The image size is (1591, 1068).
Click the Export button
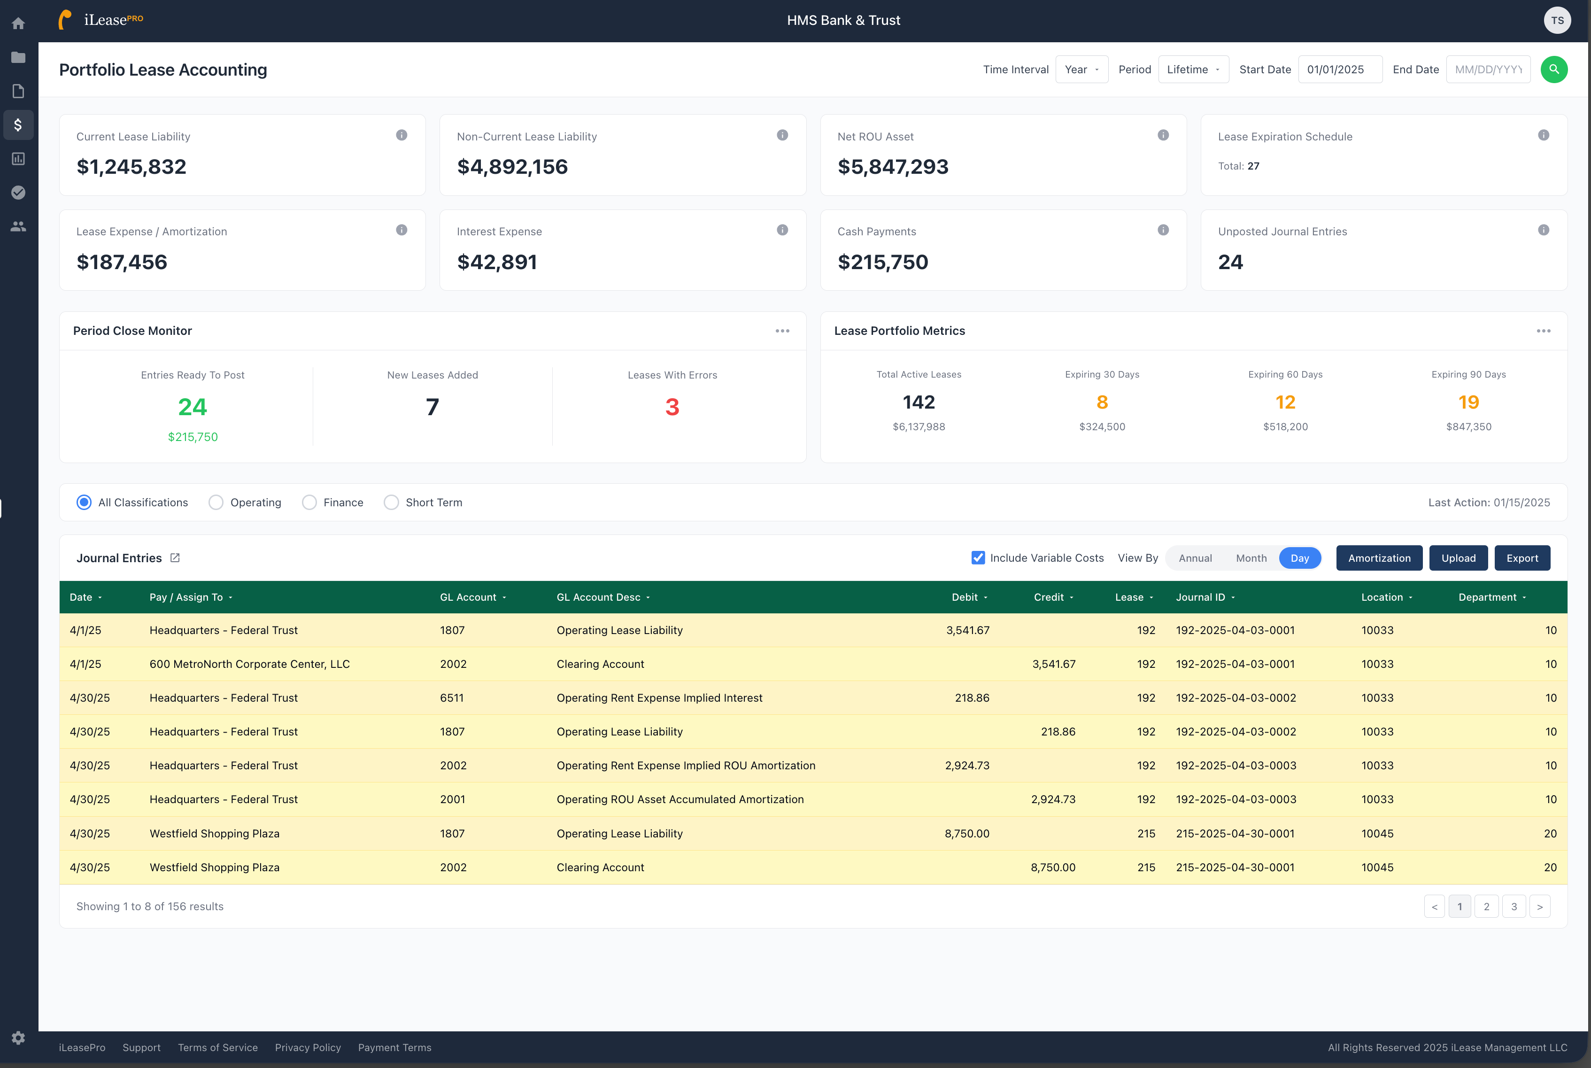pyautogui.click(x=1522, y=558)
